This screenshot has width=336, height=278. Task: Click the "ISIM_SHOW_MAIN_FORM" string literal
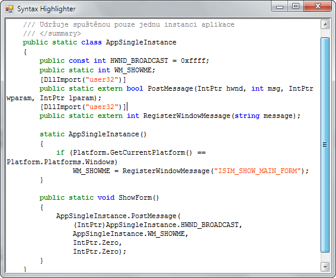click(x=258, y=171)
